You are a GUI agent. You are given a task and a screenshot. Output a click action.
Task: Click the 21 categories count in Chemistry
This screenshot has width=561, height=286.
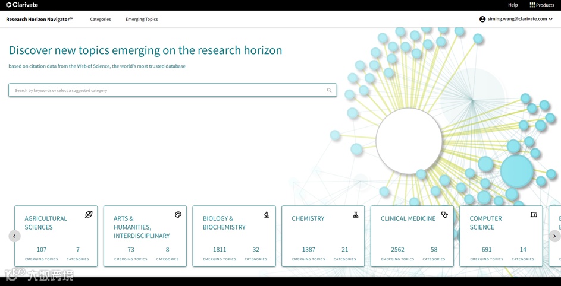[345, 250]
